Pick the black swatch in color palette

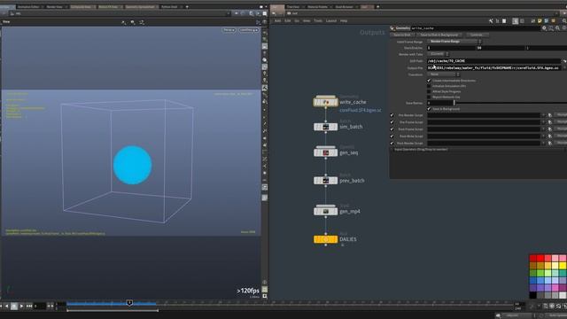click(533, 295)
